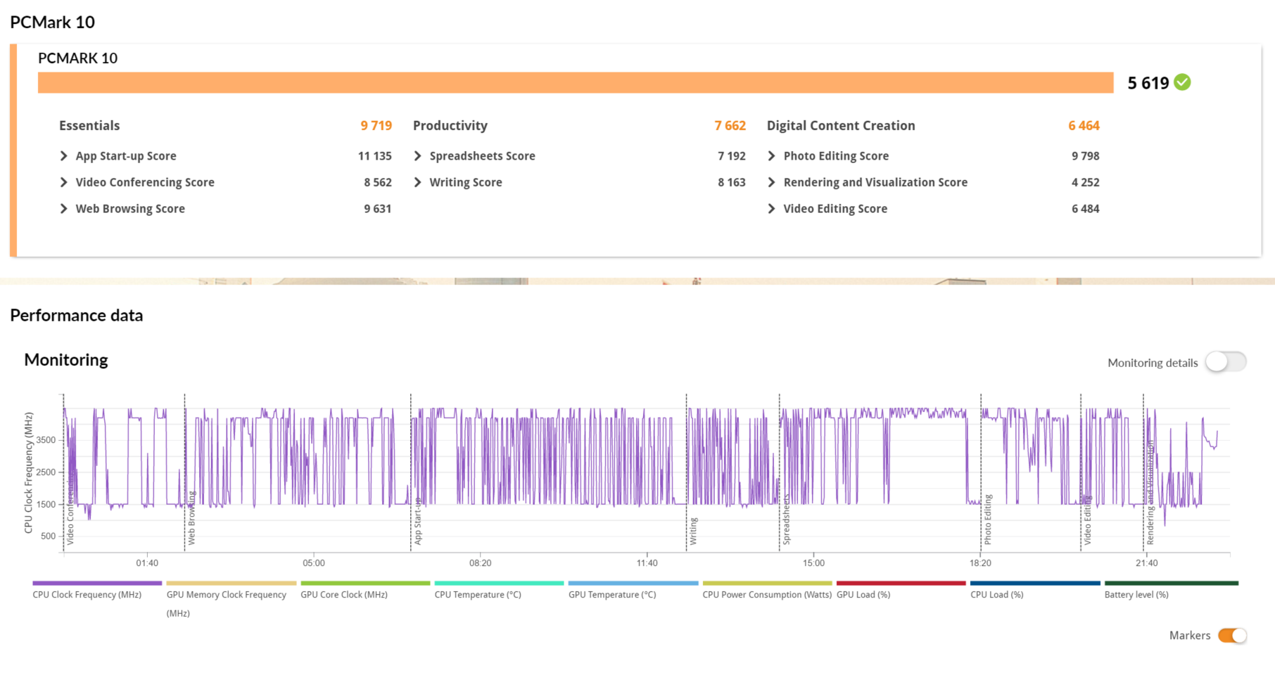This screenshot has width=1275, height=682.
Task: Expand the Web Browsing Score row
Action: (64, 209)
